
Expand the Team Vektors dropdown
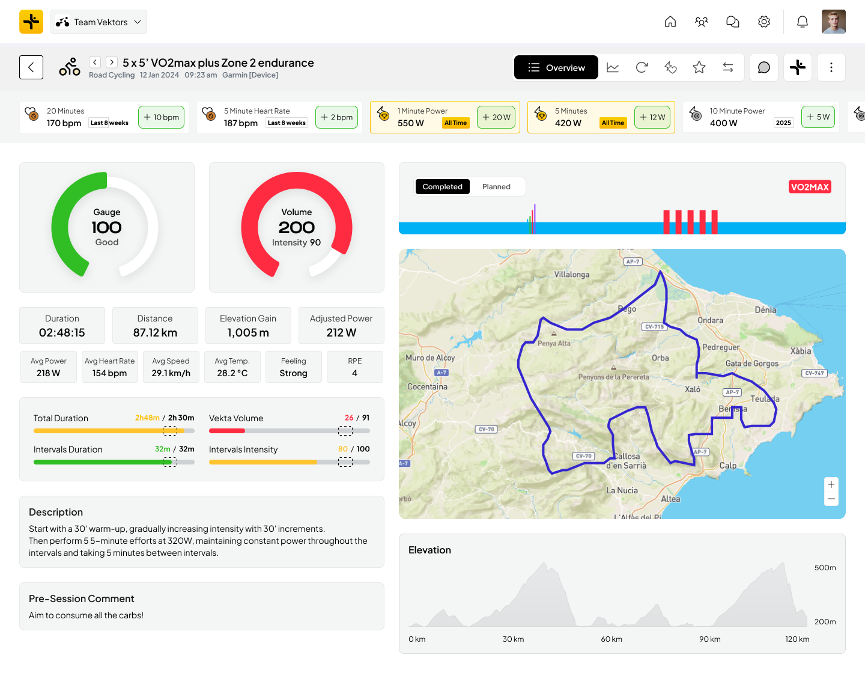[x=99, y=22]
